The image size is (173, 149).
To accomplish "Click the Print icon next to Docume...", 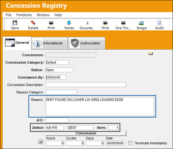I will (105, 23).
